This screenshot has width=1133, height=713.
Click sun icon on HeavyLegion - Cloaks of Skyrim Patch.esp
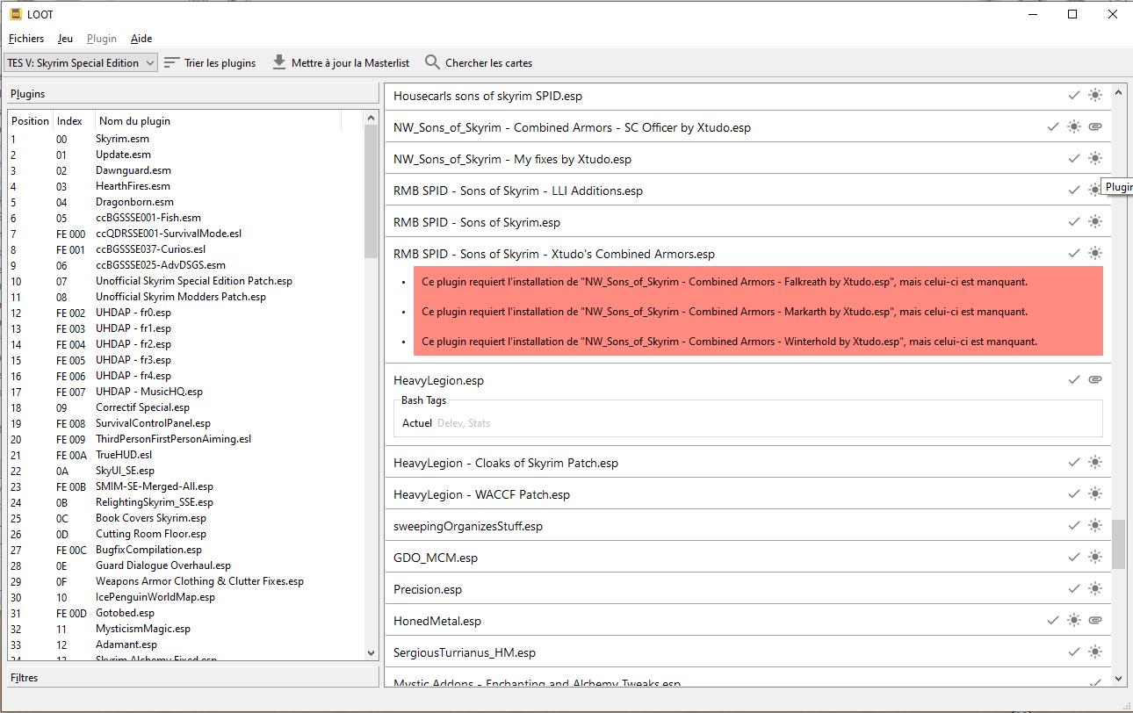click(x=1094, y=462)
